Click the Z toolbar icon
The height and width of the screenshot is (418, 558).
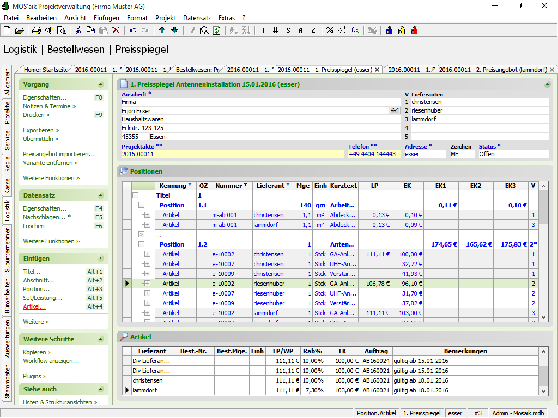(x=313, y=30)
